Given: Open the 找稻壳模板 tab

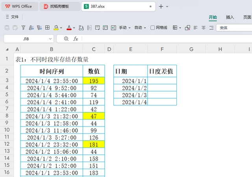Looking at the screenshot, I should (59, 6).
